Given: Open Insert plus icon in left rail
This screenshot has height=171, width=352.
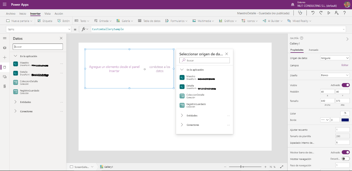Looking at the screenshot, I should (5, 58).
